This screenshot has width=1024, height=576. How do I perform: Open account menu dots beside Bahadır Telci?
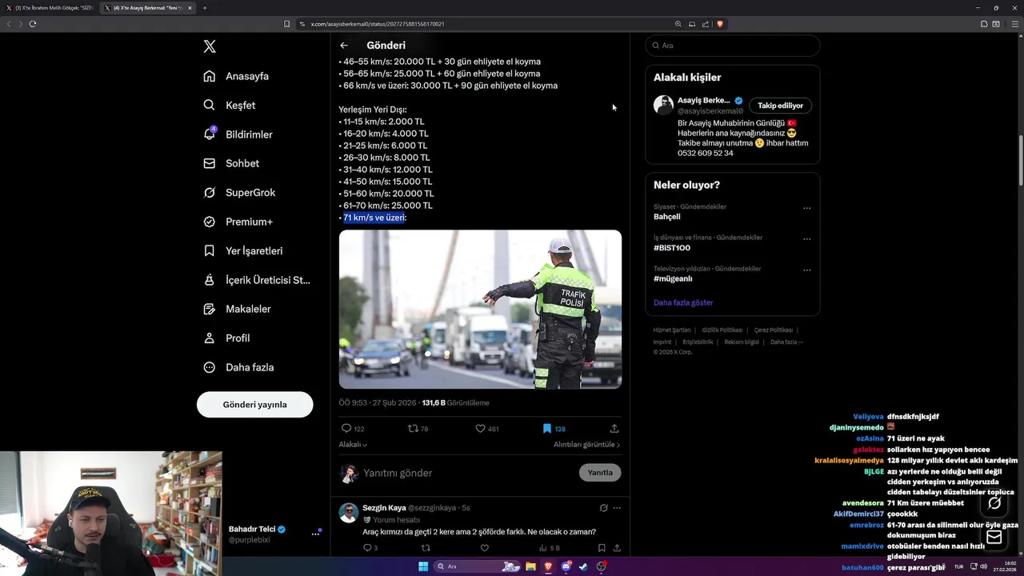315,534
